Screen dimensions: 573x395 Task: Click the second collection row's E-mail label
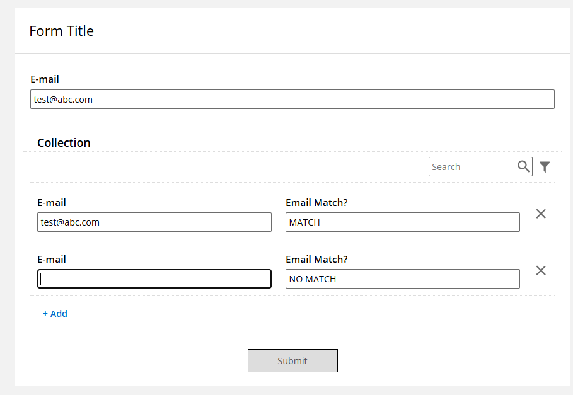pyautogui.click(x=52, y=259)
